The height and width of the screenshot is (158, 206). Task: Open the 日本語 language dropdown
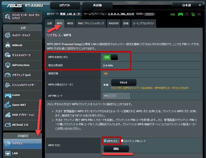tap(187, 5)
